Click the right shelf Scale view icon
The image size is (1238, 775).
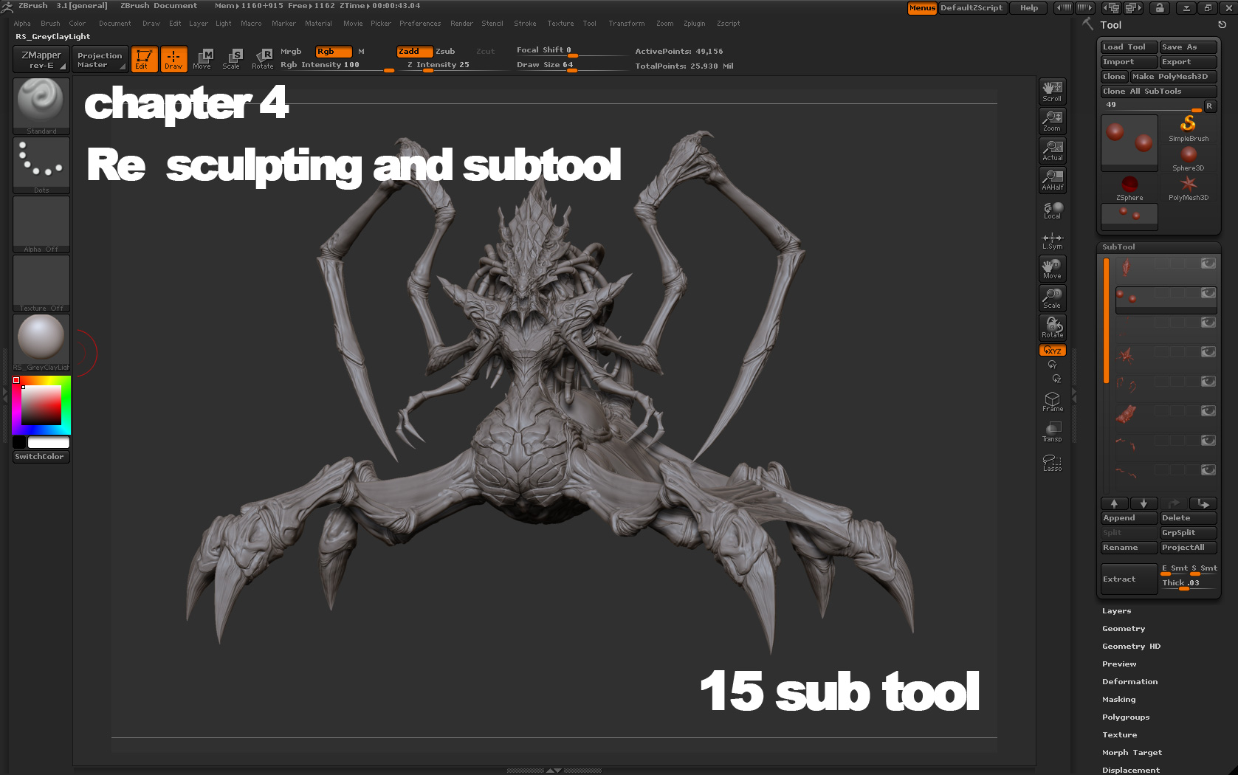coord(1052,298)
